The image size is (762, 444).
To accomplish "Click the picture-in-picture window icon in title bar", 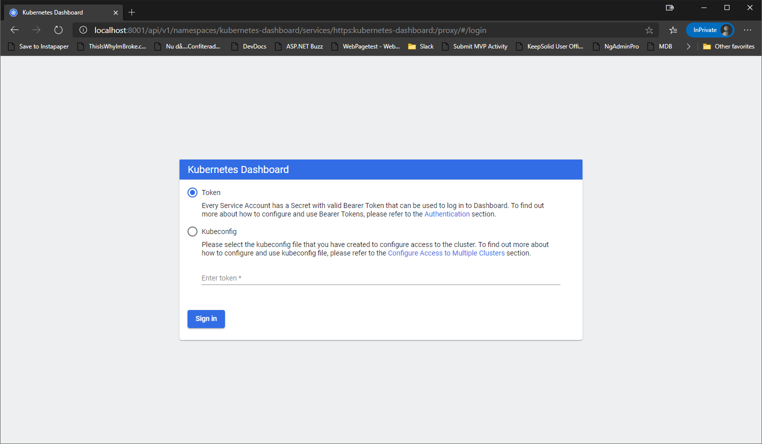I will tap(670, 7).
